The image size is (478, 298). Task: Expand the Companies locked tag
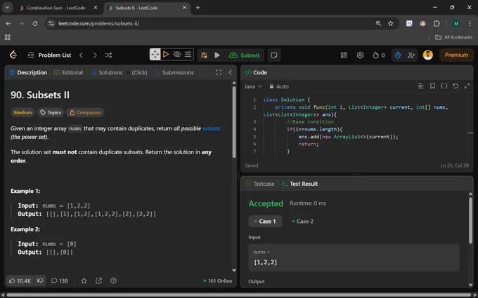85,112
